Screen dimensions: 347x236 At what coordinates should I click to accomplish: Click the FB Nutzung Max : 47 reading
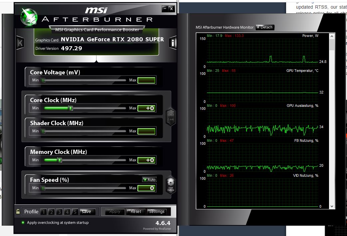[x=227, y=140]
